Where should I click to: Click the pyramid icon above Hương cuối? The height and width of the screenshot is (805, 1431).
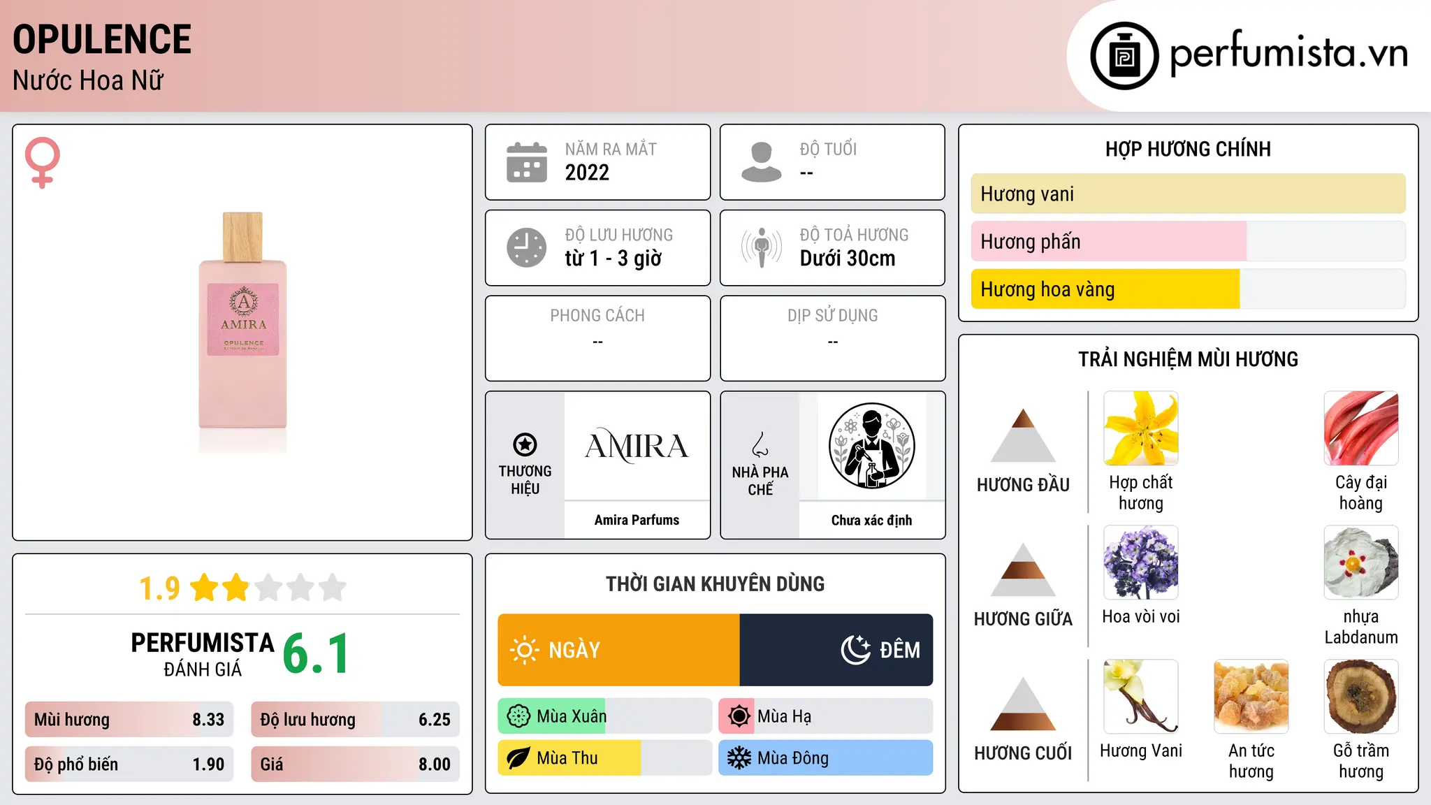(x=1023, y=704)
